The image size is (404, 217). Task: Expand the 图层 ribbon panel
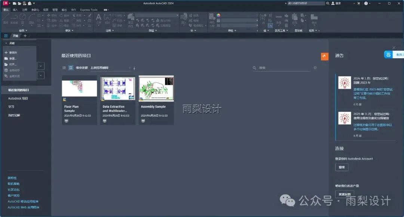(153, 31)
